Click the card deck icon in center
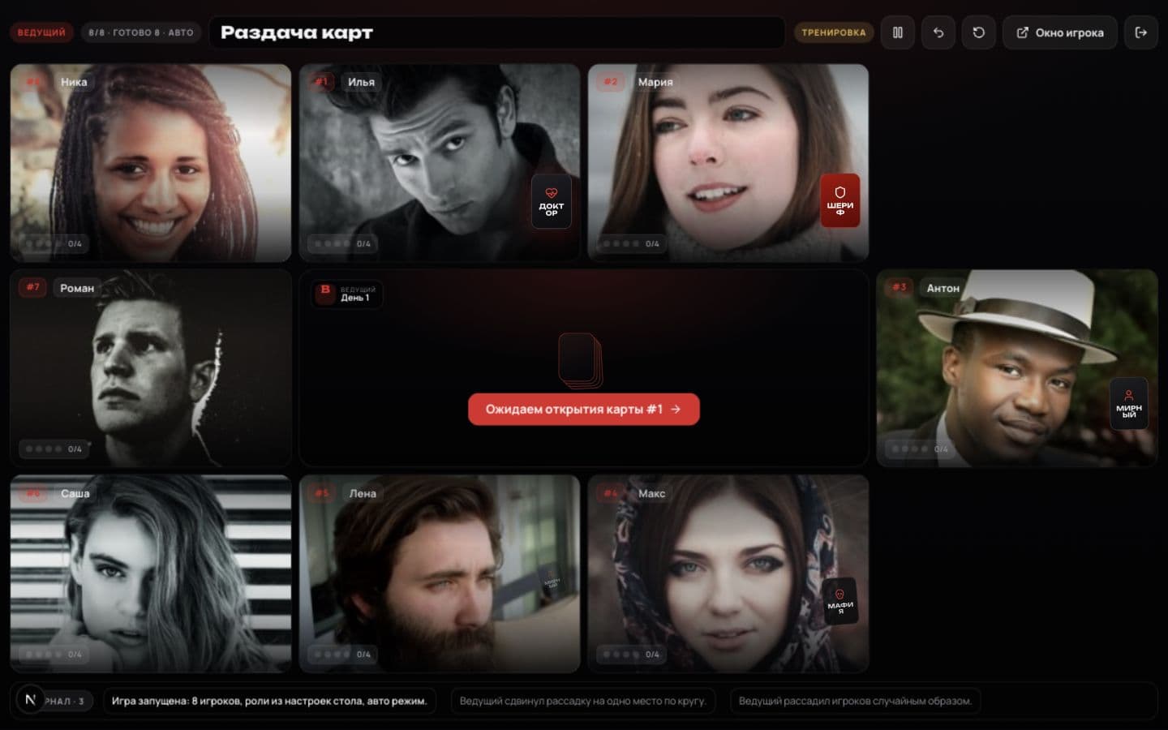 (581, 360)
